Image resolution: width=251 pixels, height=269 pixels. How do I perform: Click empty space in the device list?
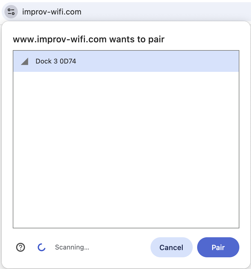click(x=126, y=149)
